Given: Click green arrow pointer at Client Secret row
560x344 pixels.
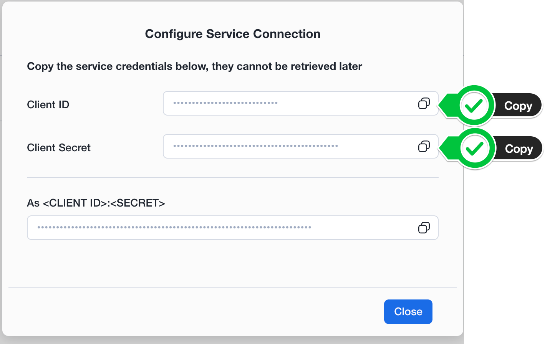Looking at the screenshot, I should tap(448, 149).
